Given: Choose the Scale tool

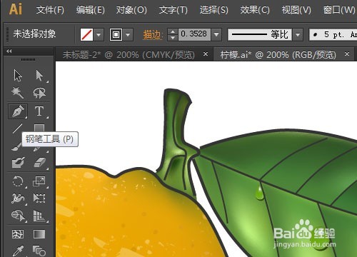Looking at the screenshot, I should [39, 181].
